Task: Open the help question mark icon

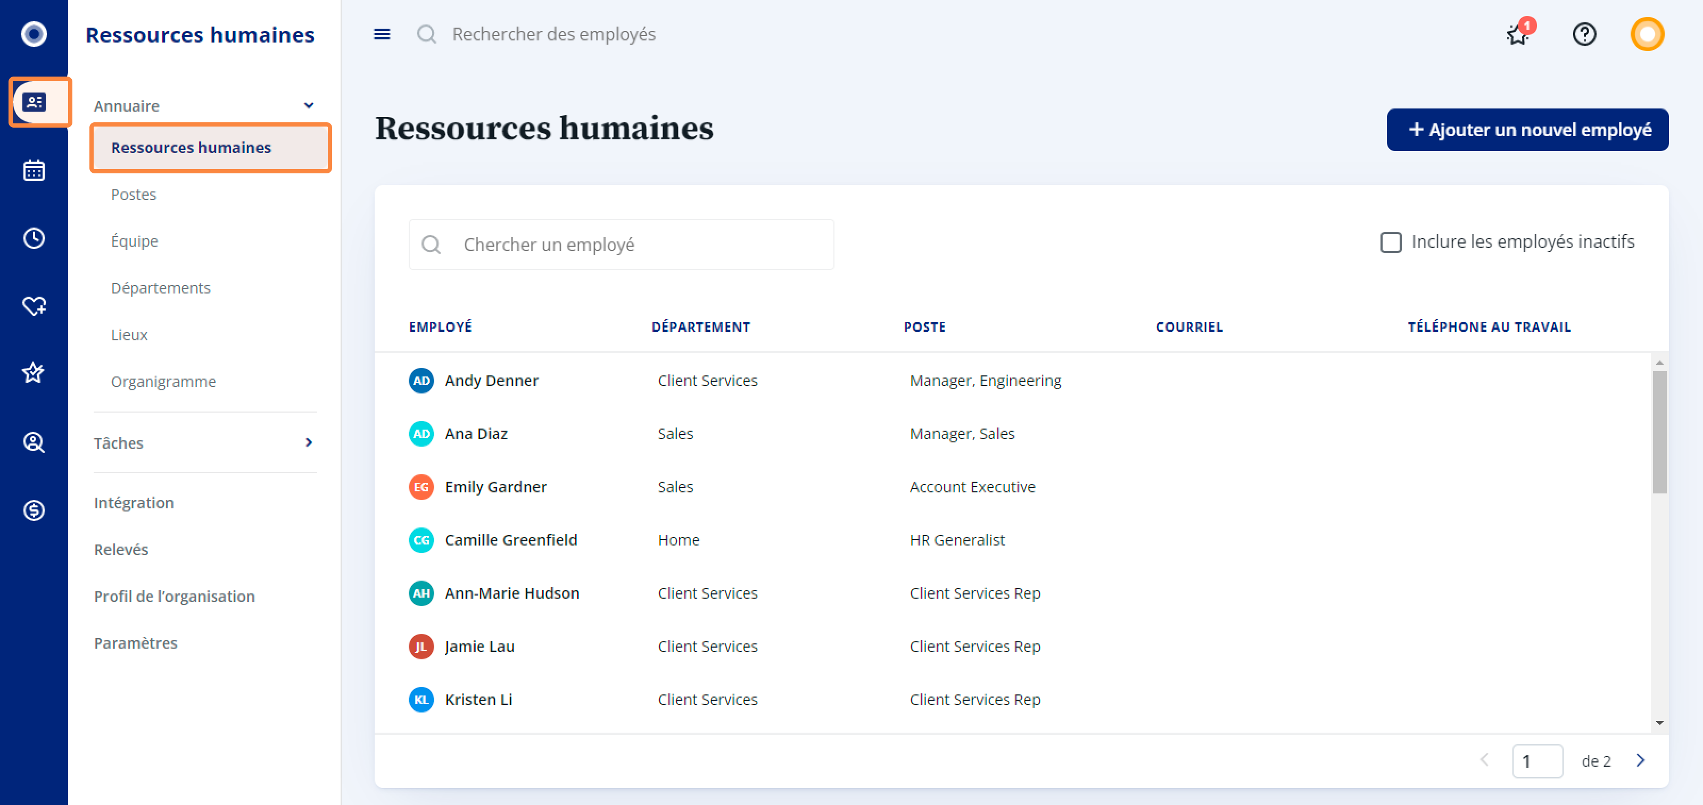Action: 1585,33
